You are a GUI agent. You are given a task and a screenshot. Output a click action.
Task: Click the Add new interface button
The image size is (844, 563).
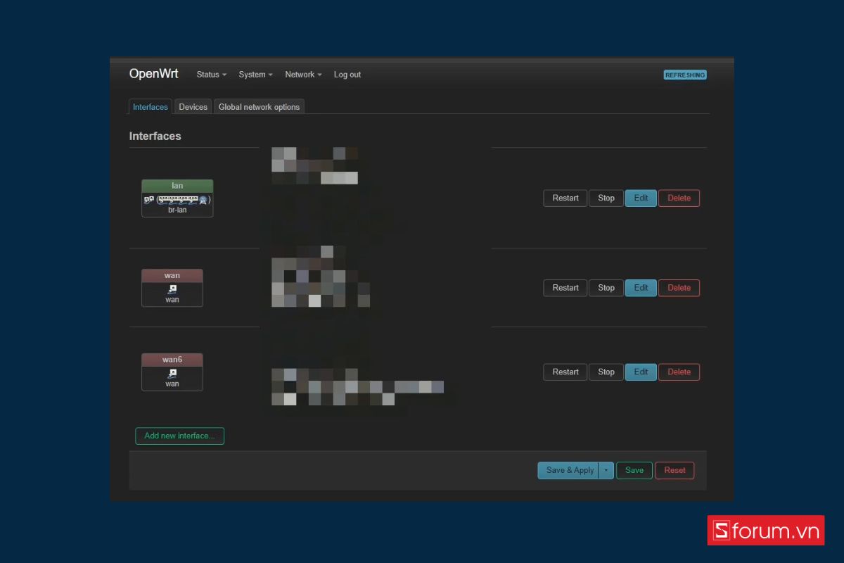tap(179, 436)
